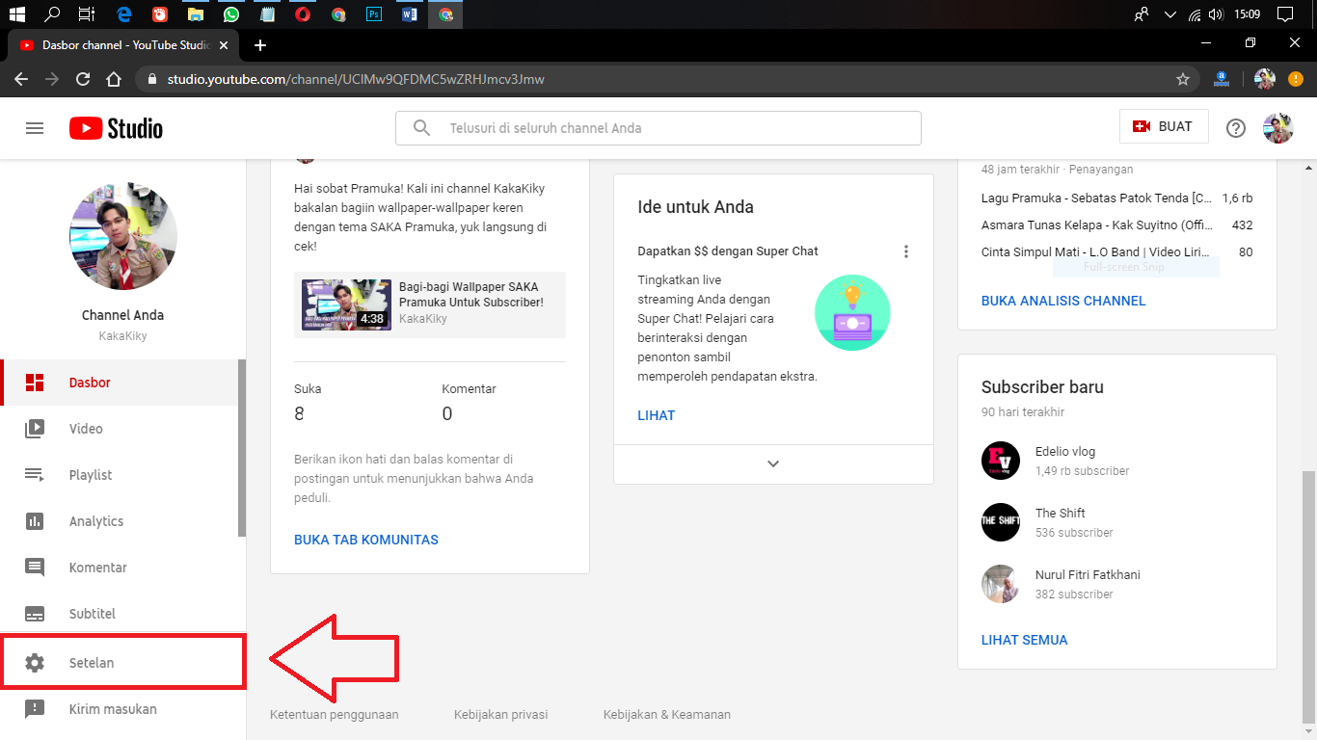Click BUKA TAB KOMUNITAS link
The height and width of the screenshot is (740, 1317).
[x=366, y=540]
